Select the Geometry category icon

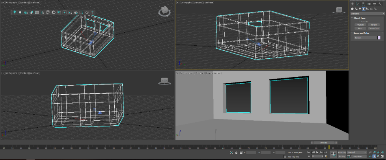coord(352,9)
